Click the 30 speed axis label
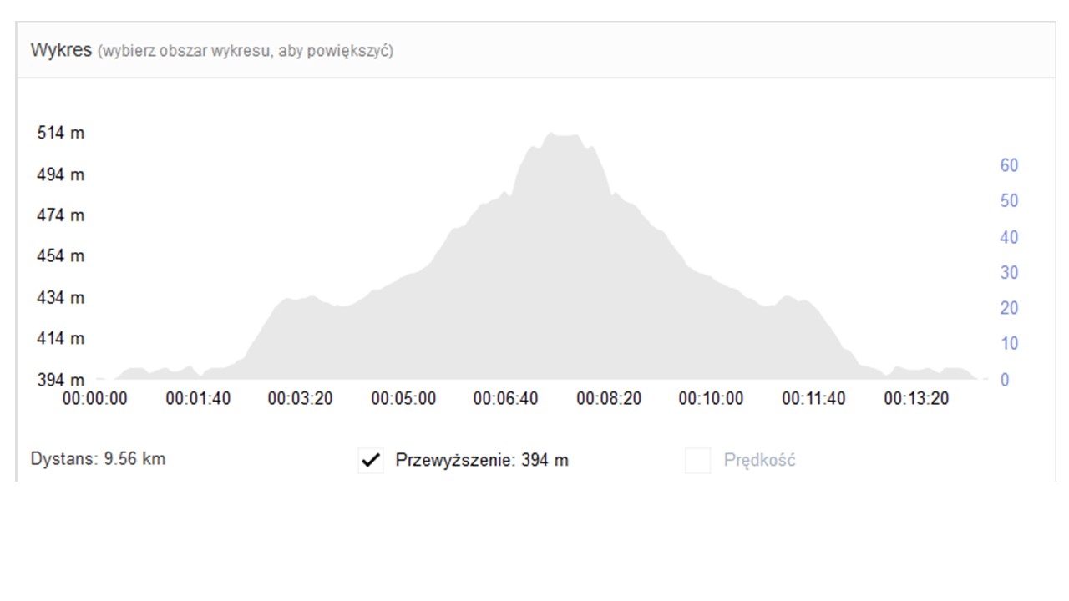The height and width of the screenshot is (601, 1069). tap(1009, 273)
